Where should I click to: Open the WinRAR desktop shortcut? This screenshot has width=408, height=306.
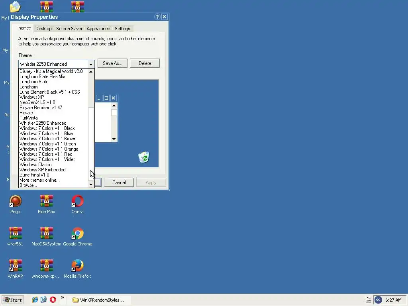pyautogui.click(x=16, y=266)
